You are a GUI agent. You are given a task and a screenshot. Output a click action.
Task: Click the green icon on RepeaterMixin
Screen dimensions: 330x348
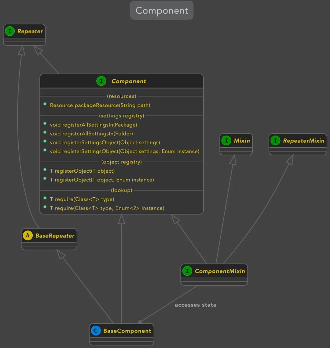276,141
